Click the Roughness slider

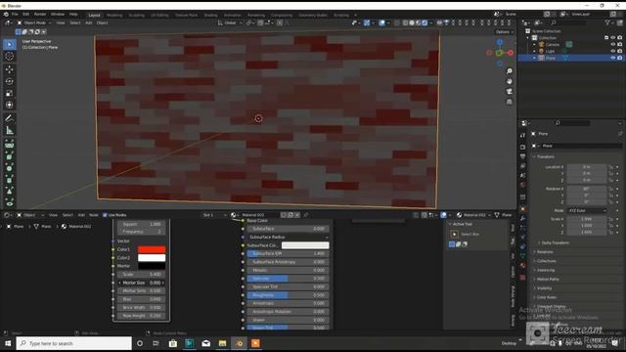pyautogui.click(x=288, y=295)
